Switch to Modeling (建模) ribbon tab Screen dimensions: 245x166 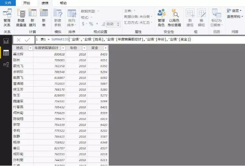pyautogui.click(x=45, y=3)
